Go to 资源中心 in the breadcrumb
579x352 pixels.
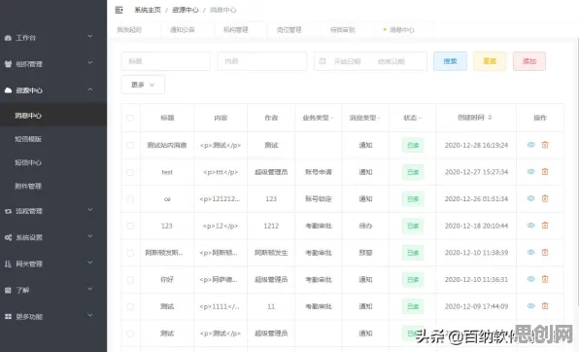[x=186, y=10]
